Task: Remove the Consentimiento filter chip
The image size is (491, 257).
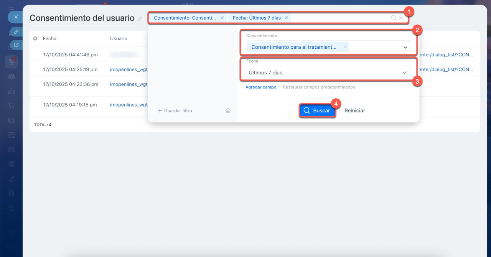Action: tap(222, 18)
